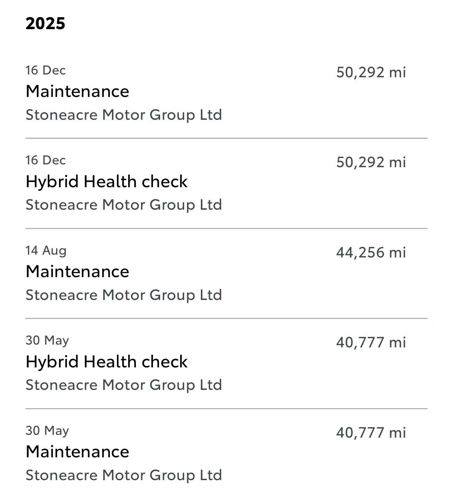Screen dimensions: 453x497
Task: Click the 16 Dec Hybrid Health check title
Action: click(106, 182)
